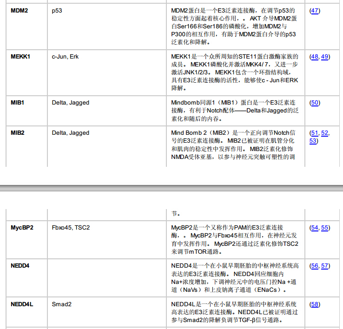Open reference link 52
This screenshot has height=329, width=343.
point(324,133)
